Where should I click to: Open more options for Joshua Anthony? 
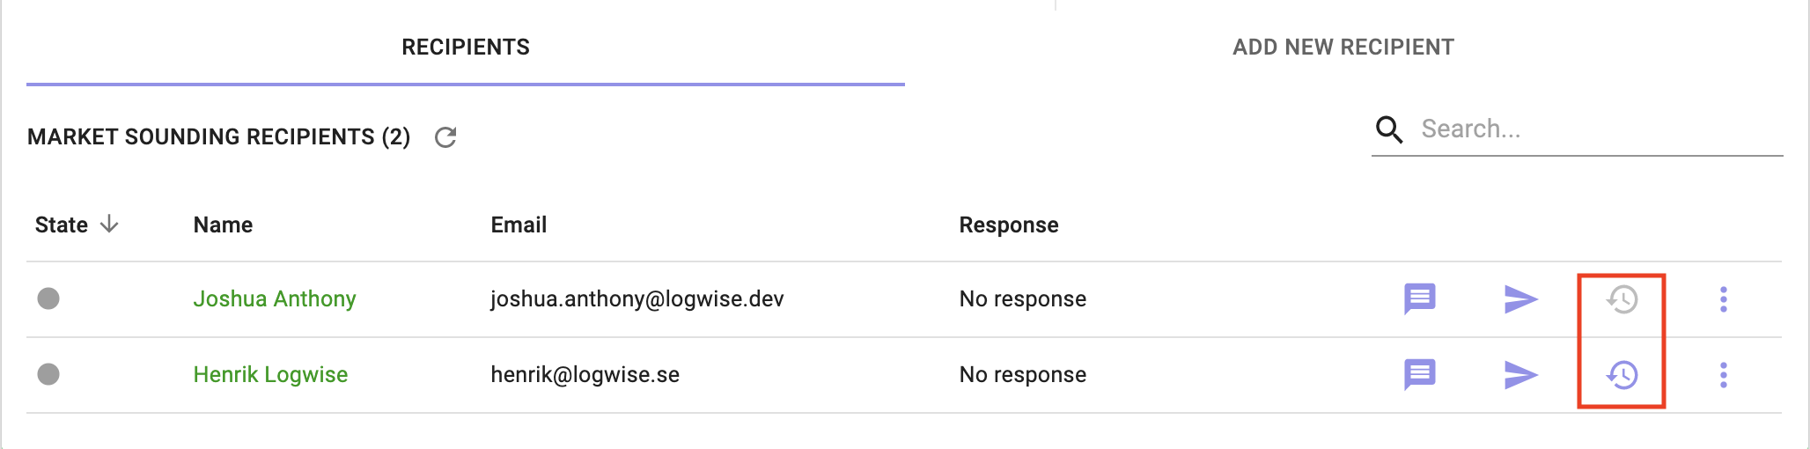pos(1724,299)
